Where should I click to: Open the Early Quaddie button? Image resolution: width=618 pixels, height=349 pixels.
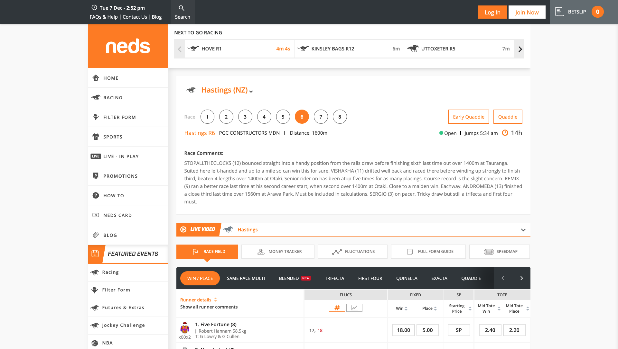tap(469, 117)
